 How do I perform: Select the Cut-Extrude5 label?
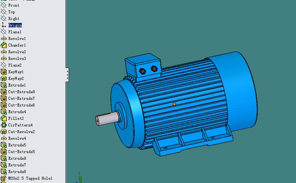tap(21, 152)
